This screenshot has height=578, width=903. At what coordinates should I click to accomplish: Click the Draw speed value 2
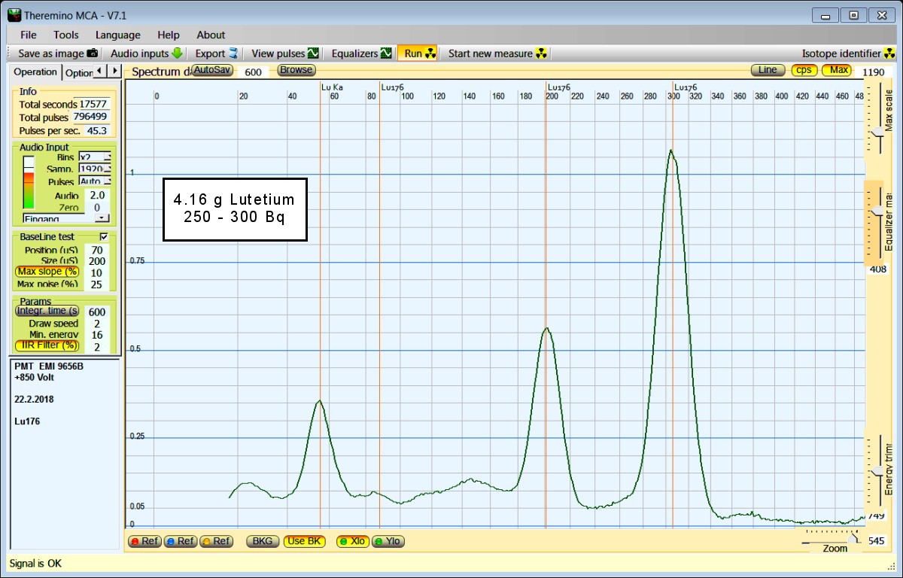(x=97, y=324)
